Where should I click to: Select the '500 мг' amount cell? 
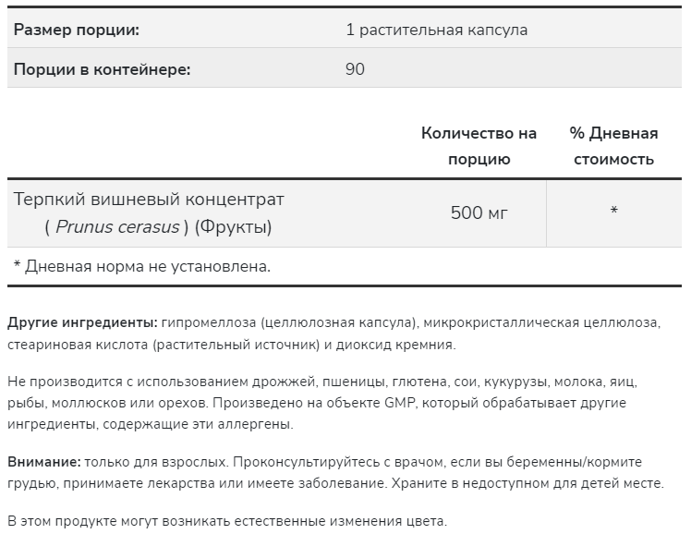479,212
